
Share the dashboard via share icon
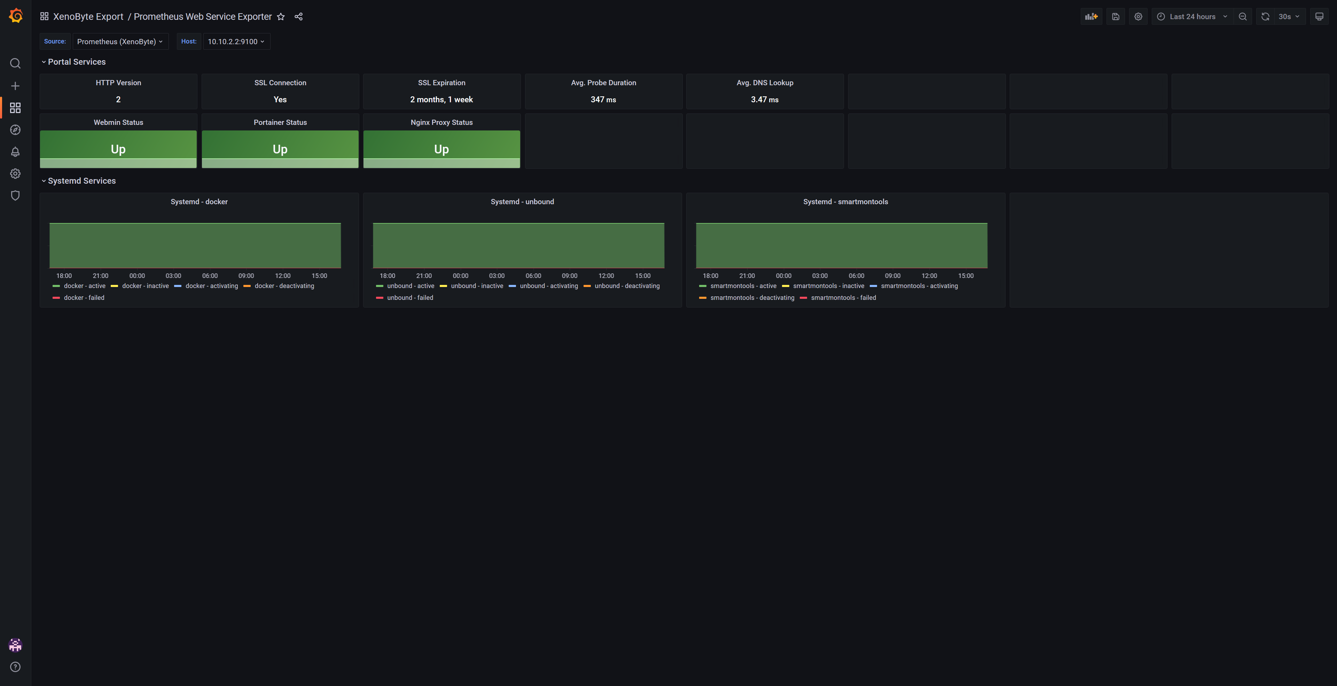pos(298,17)
